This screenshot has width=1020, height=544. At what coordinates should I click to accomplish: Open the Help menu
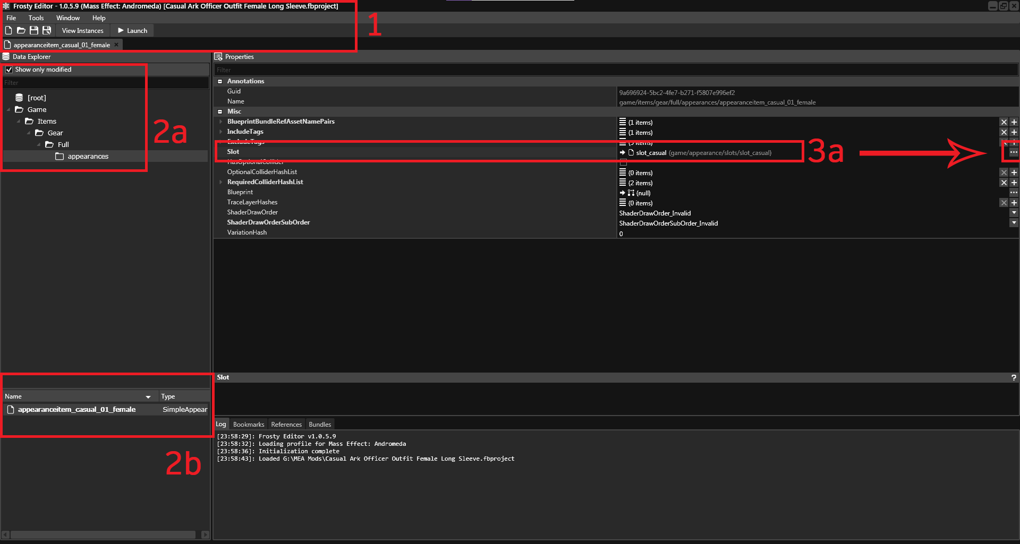pos(99,18)
